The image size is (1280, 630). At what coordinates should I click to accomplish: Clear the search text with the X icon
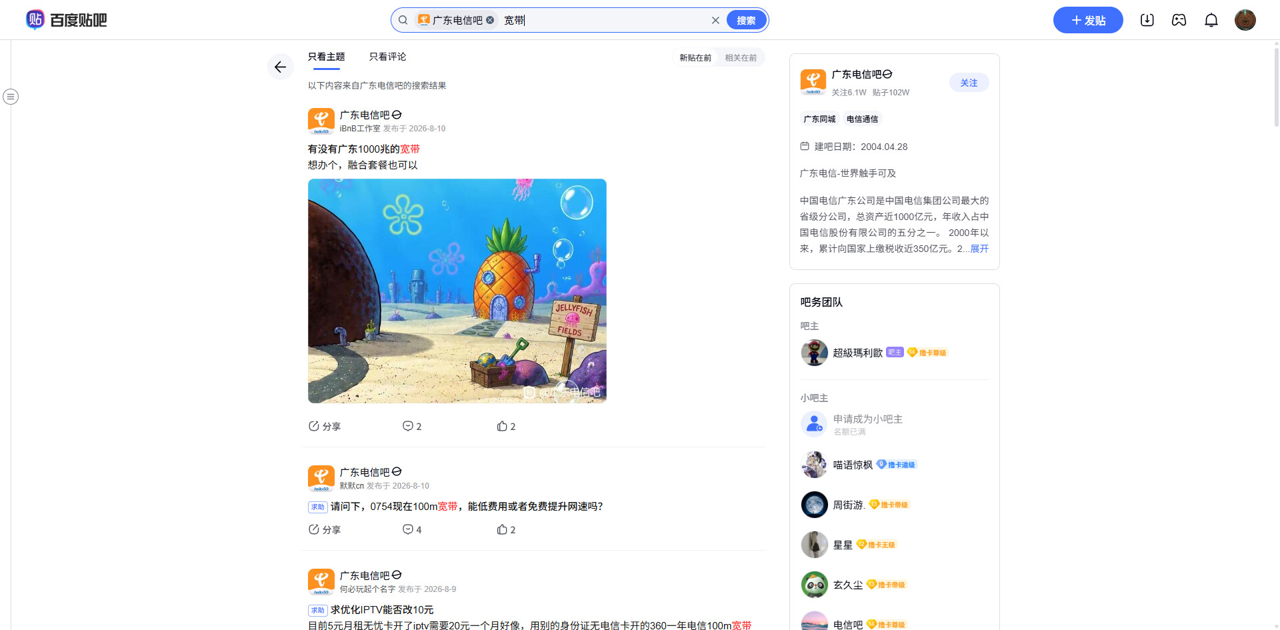(715, 20)
